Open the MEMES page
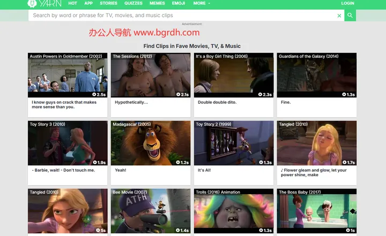This screenshot has height=236, width=386. coord(157,3)
